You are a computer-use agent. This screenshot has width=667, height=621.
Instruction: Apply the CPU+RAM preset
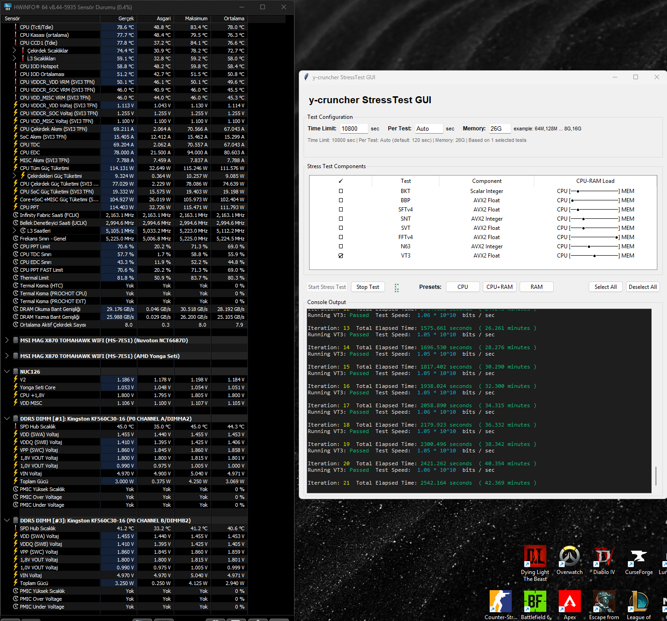pyautogui.click(x=499, y=287)
